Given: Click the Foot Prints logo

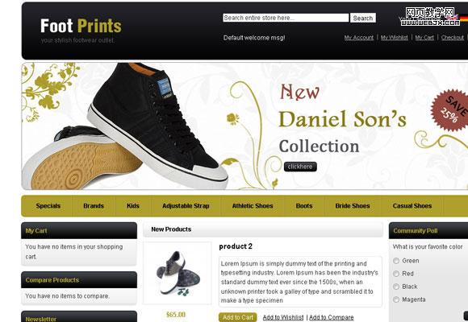Looking at the screenshot, I should tap(81, 26).
